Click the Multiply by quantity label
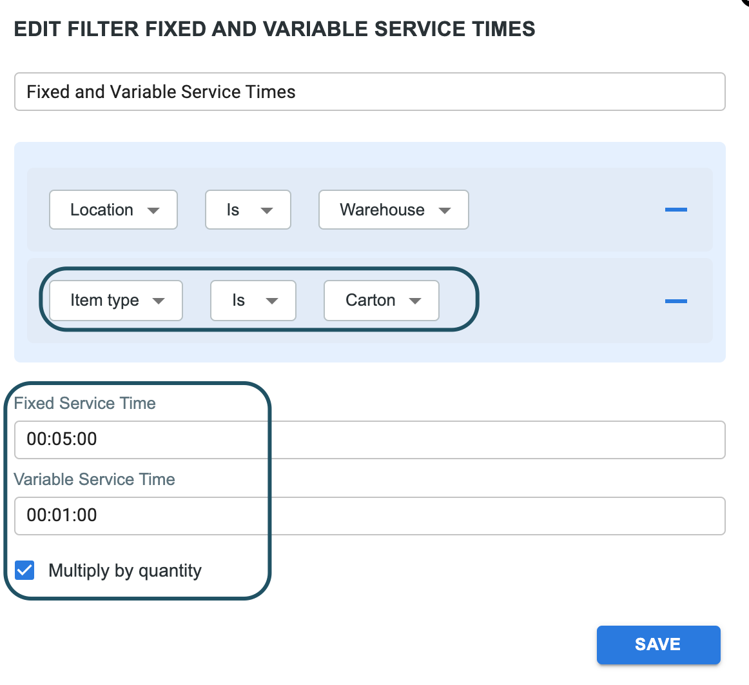Screen dimensions: 749x685 [125, 571]
